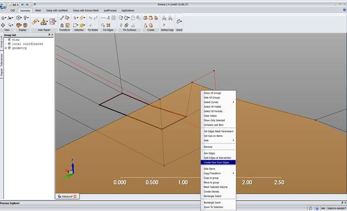Close the Group List panel
The height and width of the screenshot is (211, 347).
(x=52, y=35)
